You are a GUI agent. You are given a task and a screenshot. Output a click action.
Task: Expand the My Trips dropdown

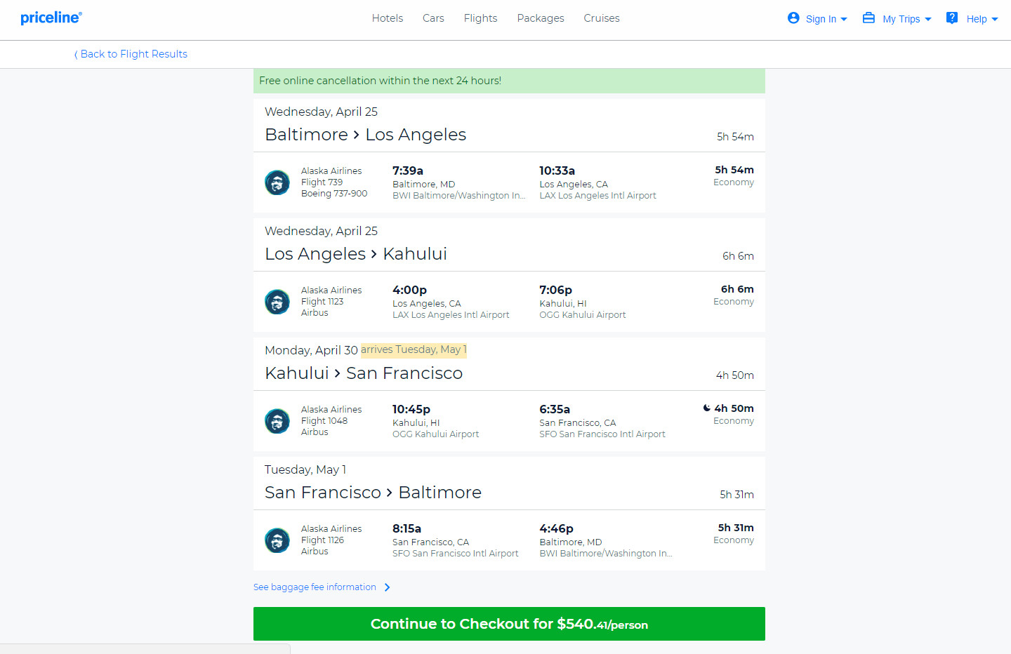(x=928, y=19)
